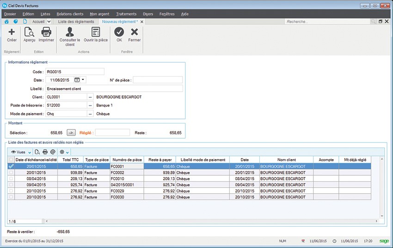The image size is (393, 248).
Task: Expand the Vues dropdown
Action: [30, 152]
